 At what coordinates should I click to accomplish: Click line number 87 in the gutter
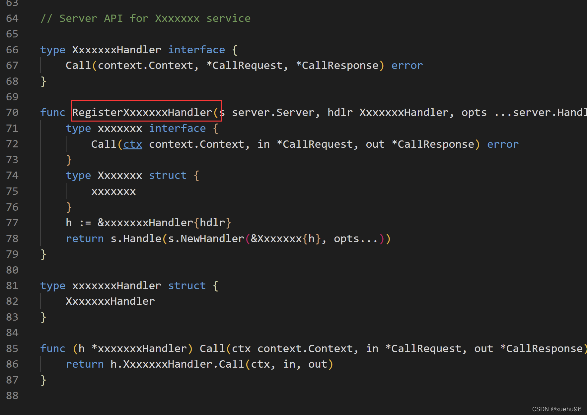(x=12, y=380)
